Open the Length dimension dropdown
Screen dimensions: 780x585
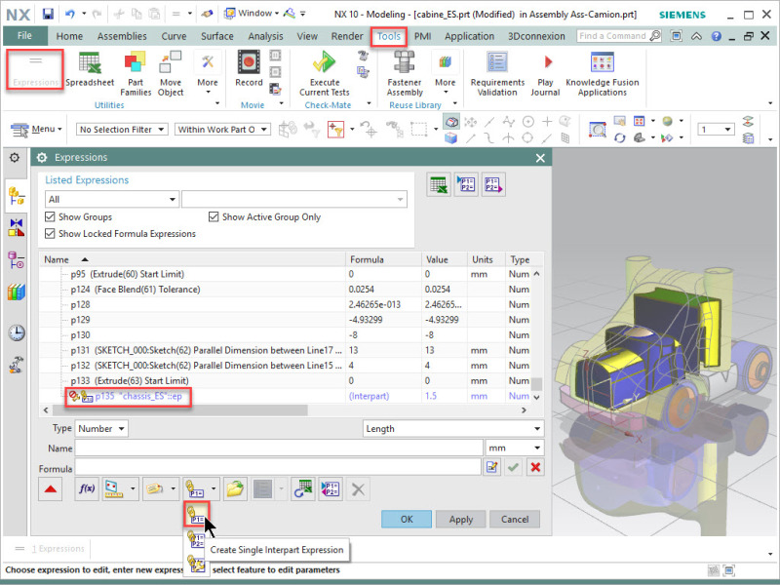(x=453, y=428)
